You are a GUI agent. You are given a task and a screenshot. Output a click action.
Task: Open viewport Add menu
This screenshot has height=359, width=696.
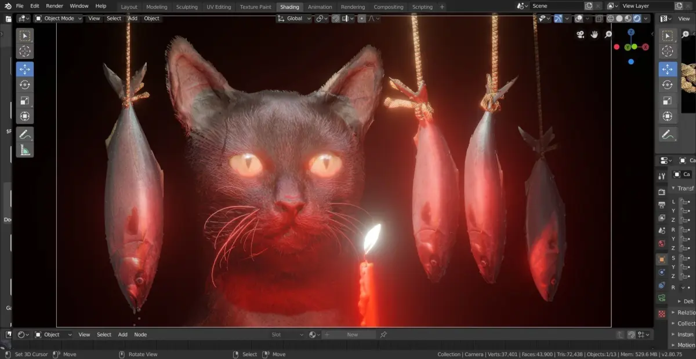pos(133,19)
